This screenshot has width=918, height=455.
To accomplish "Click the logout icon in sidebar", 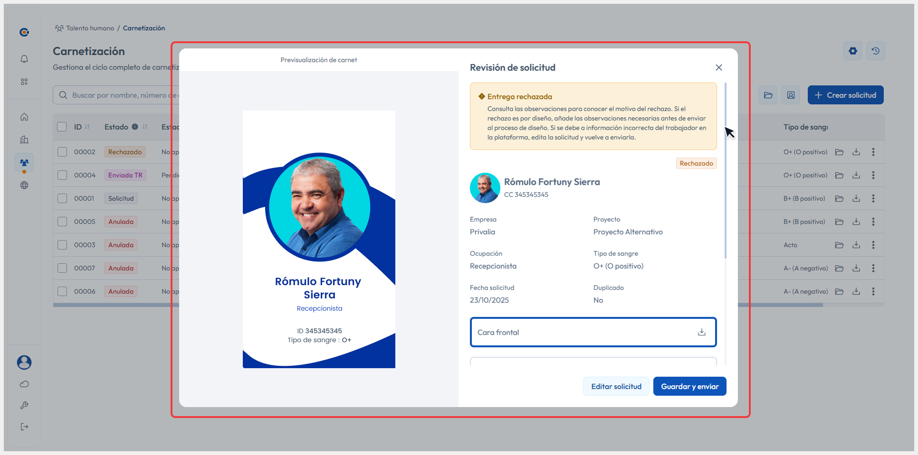I will 24,427.
